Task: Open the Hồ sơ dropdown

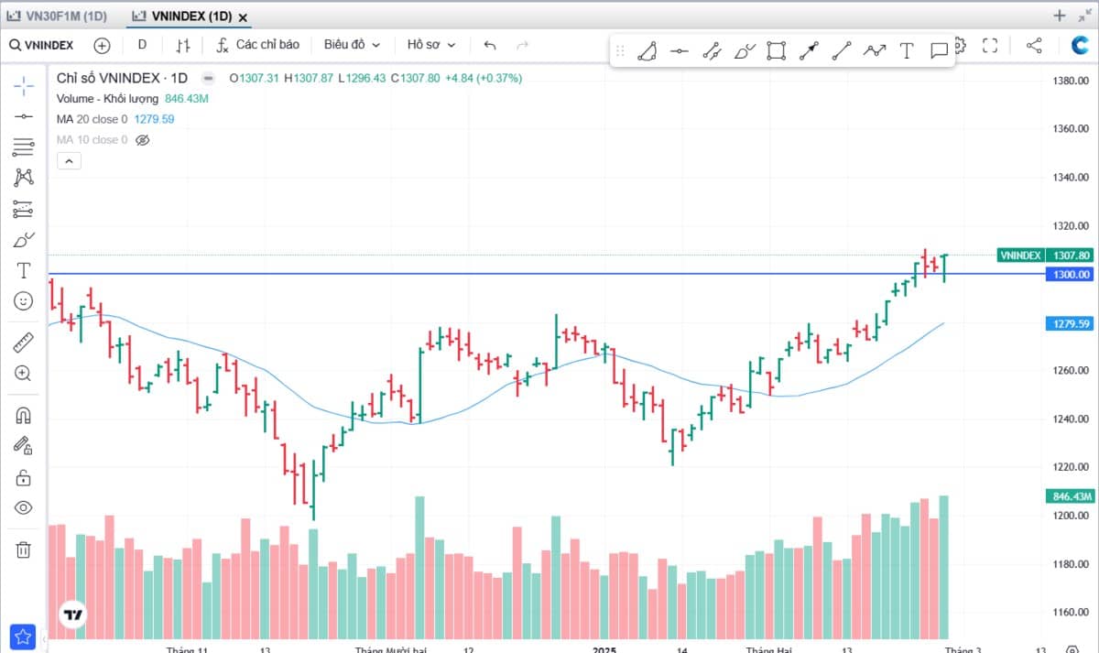Action: tap(430, 45)
